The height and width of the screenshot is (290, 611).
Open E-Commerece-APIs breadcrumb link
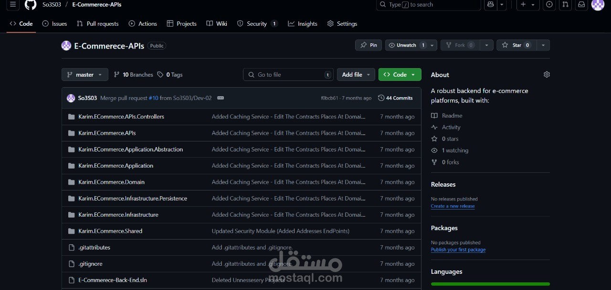[97, 4]
